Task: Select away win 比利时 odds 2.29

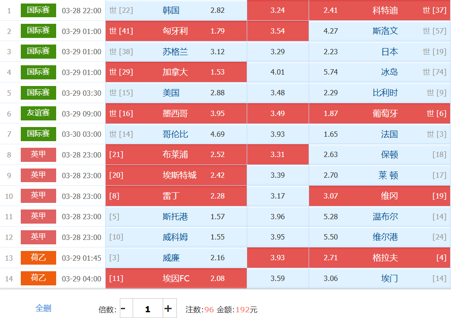Action: click(x=379, y=93)
